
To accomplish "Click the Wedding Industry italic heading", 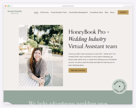I will coord(87,39).
